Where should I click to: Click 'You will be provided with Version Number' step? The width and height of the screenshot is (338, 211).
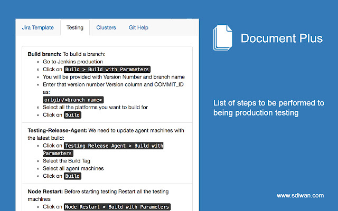[x=114, y=77]
